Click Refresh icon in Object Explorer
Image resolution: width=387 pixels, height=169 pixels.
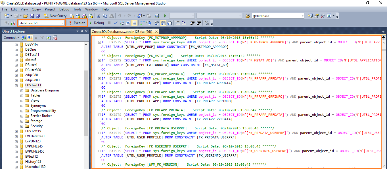tap(49, 37)
